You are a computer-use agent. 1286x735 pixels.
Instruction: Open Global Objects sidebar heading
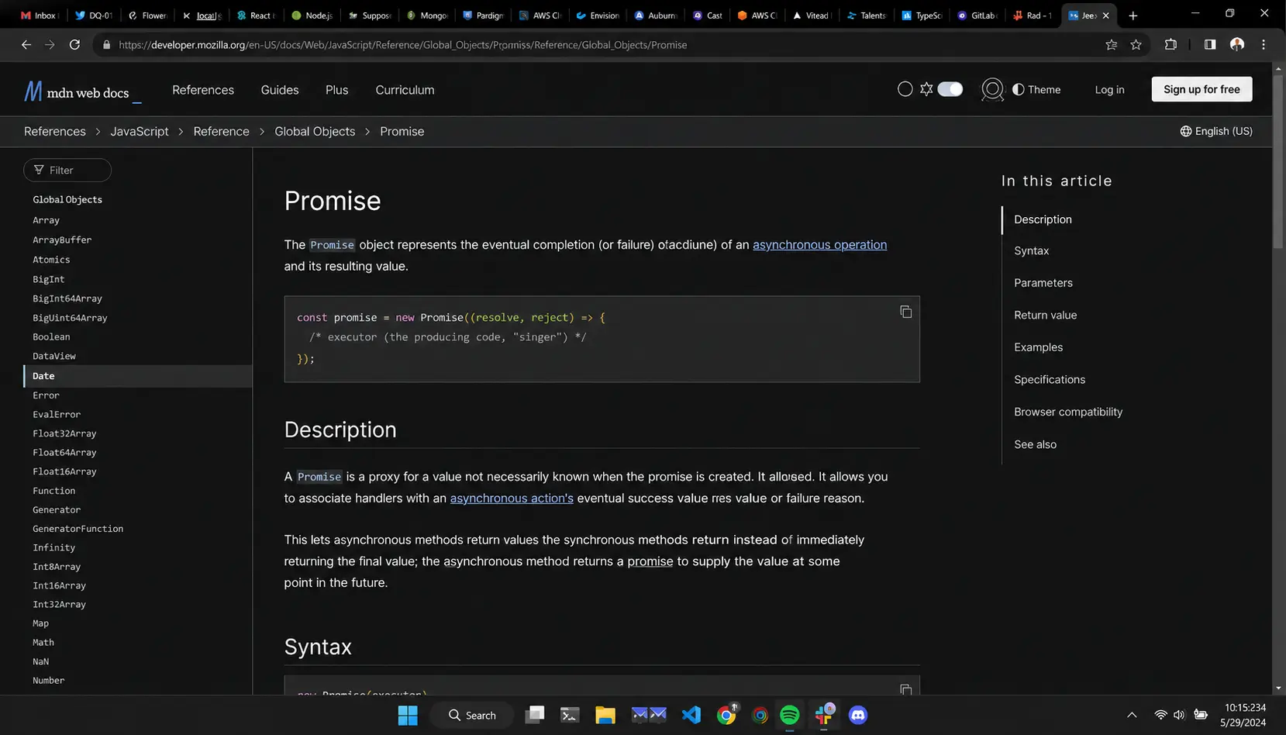[x=67, y=200]
